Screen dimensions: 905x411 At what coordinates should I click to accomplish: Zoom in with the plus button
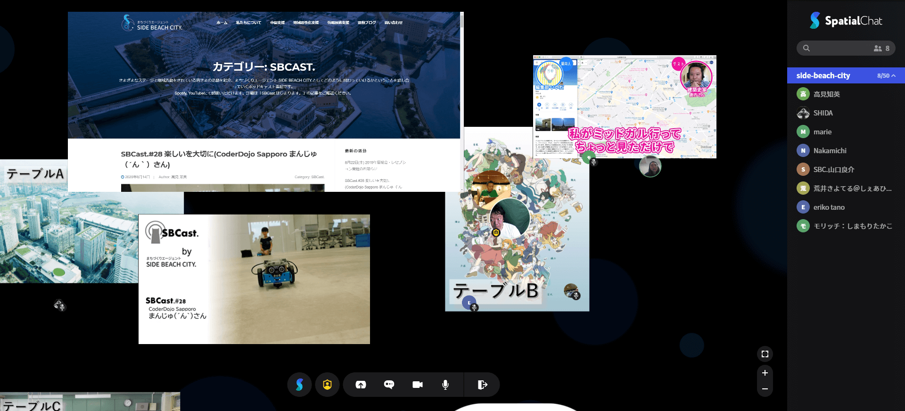tap(765, 373)
